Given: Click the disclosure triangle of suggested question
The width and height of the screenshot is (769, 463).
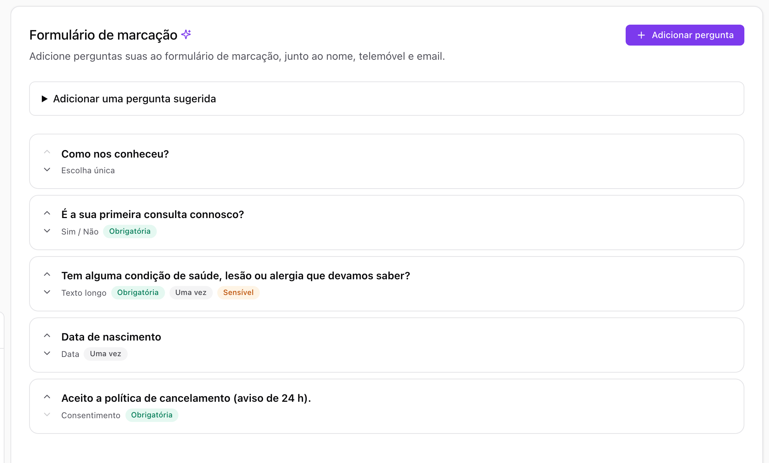Looking at the screenshot, I should [44, 99].
